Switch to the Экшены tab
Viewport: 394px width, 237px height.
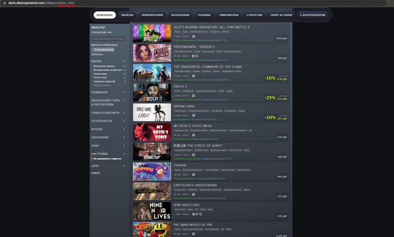[127, 15]
